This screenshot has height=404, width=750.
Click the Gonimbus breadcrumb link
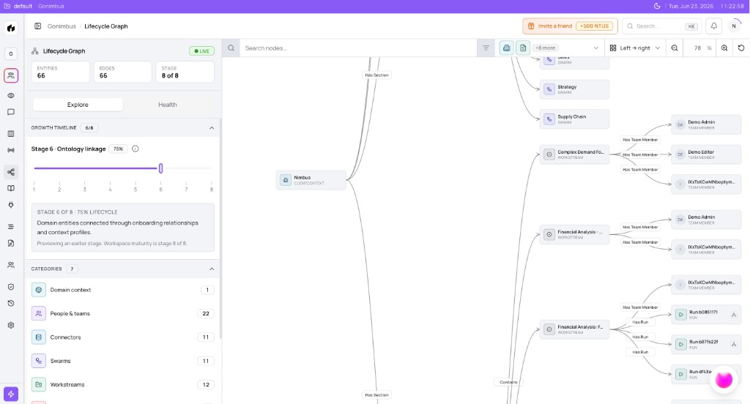[62, 26]
